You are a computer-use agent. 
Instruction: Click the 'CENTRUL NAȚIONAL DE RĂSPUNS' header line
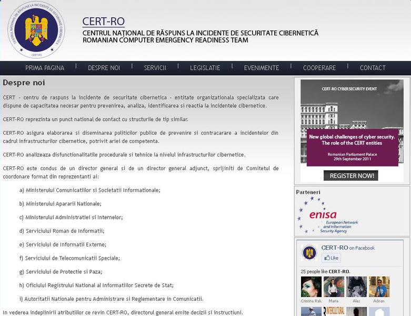(x=201, y=33)
